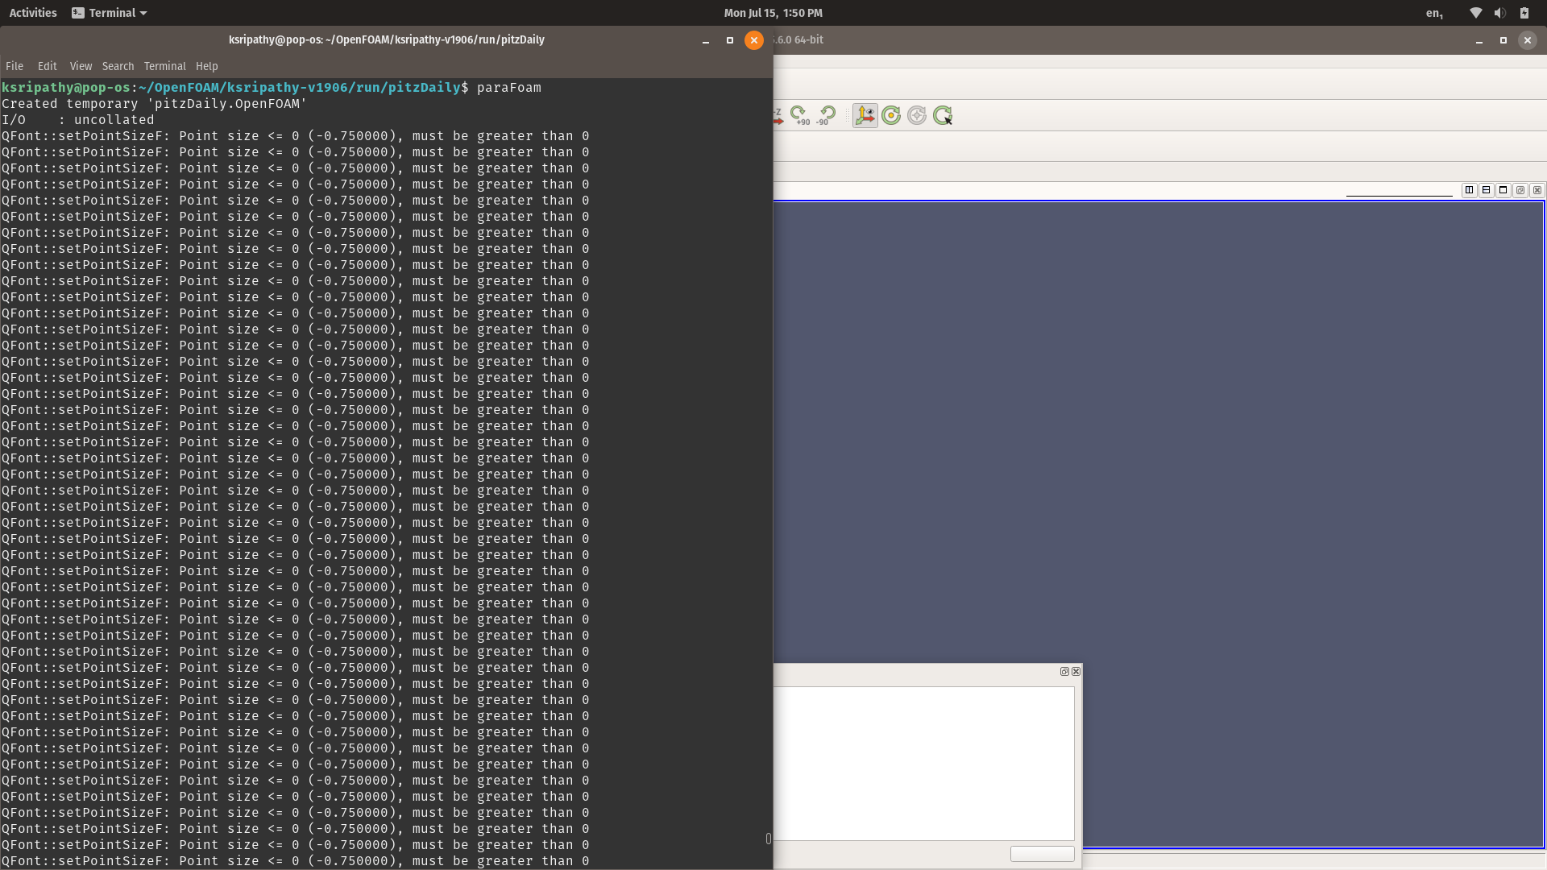The height and width of the screenshot is (870, 1547).
Task: Close the ParaView render view frame
Action: click(1537, 190)
